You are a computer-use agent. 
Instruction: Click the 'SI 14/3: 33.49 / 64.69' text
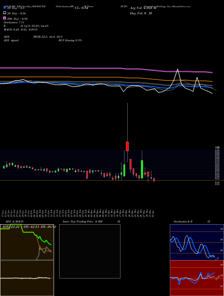[34, 26]
